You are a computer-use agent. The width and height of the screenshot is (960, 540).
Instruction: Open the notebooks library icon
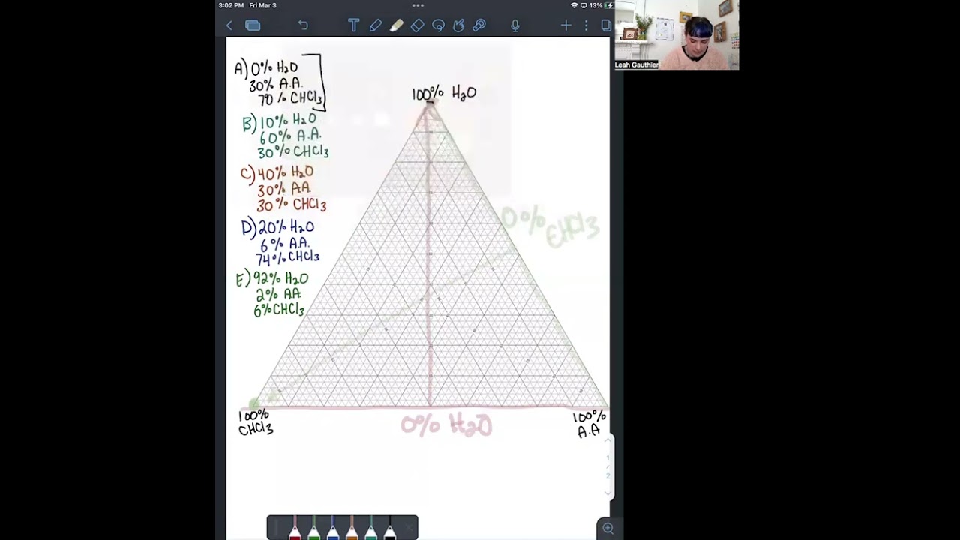(x=253, y=25)
